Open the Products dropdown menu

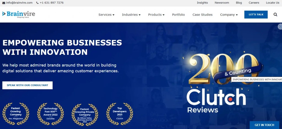pos(156,15)
